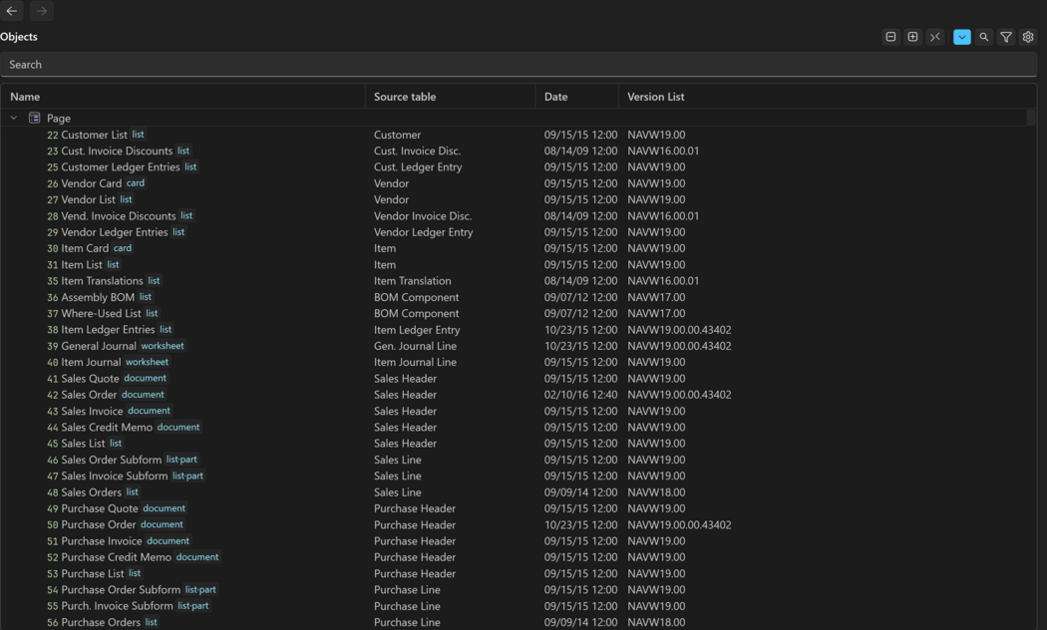Select 38 Item Ledger Entries

pos(101,330)
